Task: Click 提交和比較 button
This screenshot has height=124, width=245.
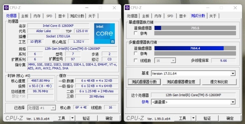Action: [x=219, y=82]
